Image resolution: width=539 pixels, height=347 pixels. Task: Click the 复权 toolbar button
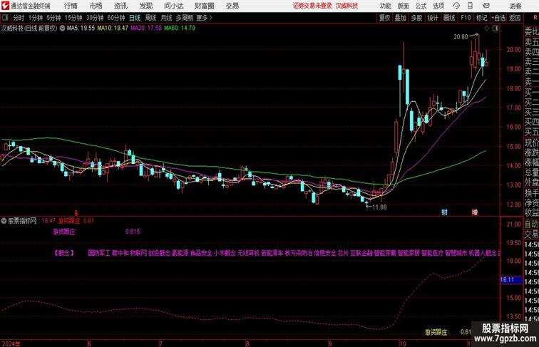pos(385,18)
